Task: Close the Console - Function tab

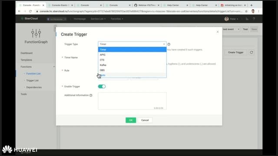Action: click(43, 5)
